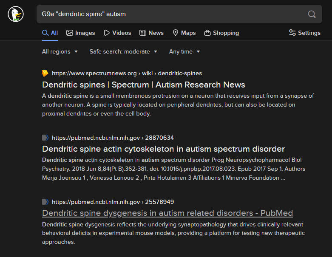Select the All results tab
Image resolution: width=332 pixels, height=257 pixels.
tap(50, 33)
